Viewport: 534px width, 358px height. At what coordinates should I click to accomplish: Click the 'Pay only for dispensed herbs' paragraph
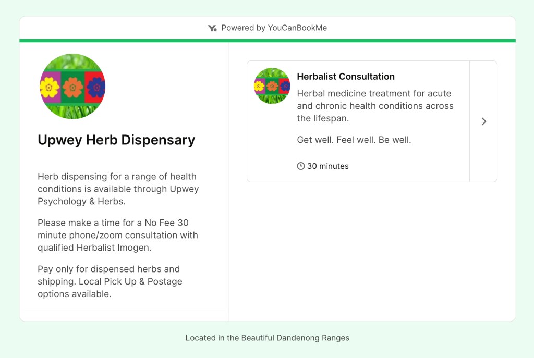coord(110,281)
